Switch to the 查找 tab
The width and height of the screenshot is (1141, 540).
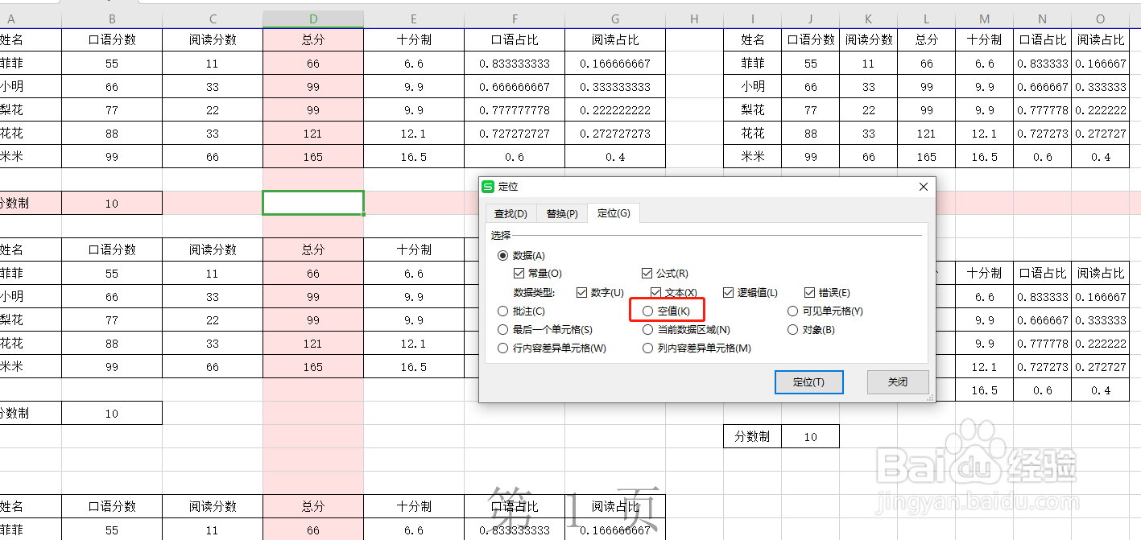(510, 213)
